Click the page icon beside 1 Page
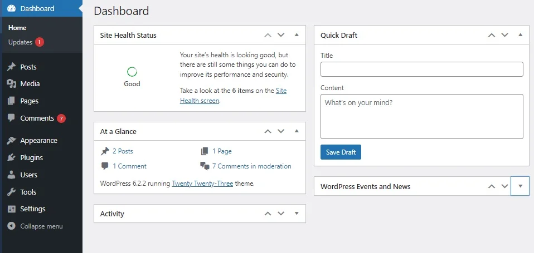The width and height of the screenshot is (534, 253). click(x=205, y=151)
